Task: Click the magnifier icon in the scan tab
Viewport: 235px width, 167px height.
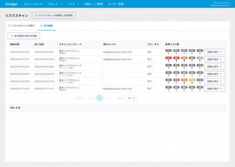Action: click(9, 26)
